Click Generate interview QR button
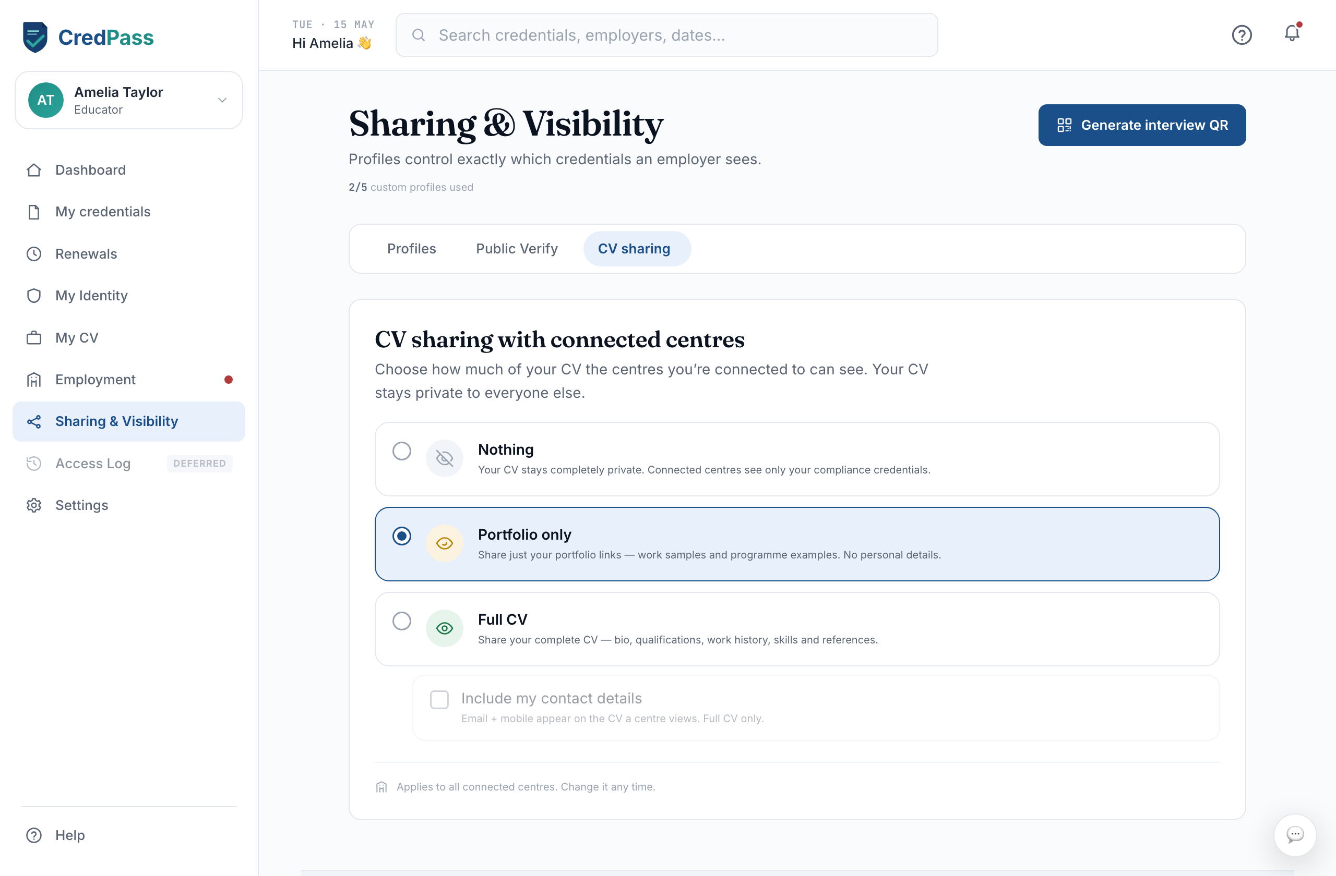1336x876 pixels. coord(1142,125)
